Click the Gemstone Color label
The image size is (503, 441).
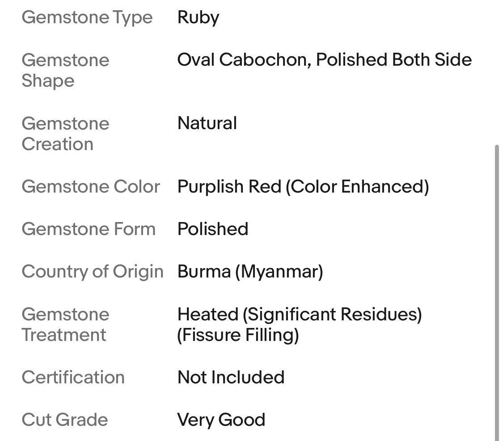91,187
